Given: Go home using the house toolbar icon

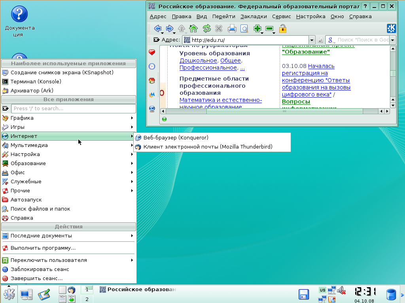Looking at the screenshot, I should [x=193, y=28].
